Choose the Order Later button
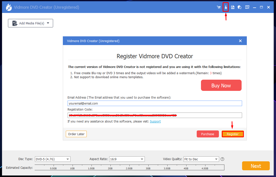This screenshot has width=276, height=177. click(76, 134)
